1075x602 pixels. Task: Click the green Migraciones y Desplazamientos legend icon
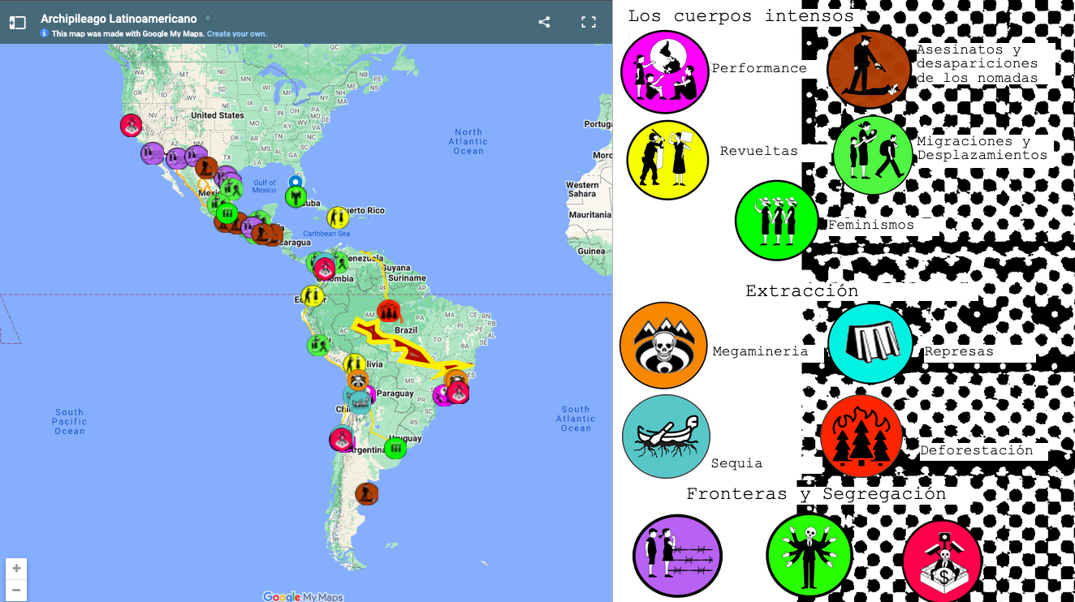click(873, 156)
